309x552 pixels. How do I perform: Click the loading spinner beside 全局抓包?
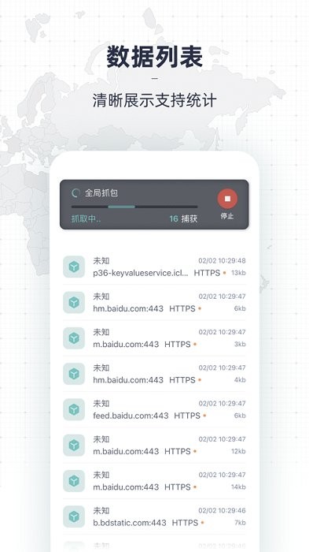75,193
